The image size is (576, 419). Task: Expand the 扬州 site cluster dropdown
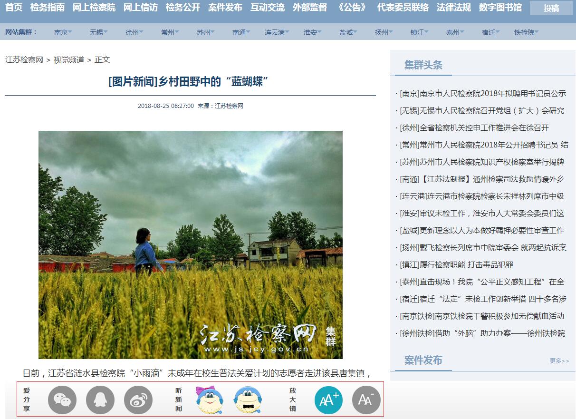click(x=384, y=32)
